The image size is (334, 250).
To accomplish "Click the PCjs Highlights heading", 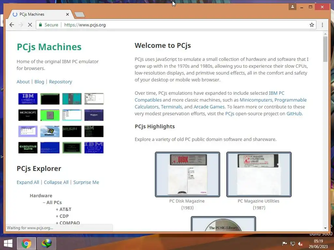I will 155,126.
